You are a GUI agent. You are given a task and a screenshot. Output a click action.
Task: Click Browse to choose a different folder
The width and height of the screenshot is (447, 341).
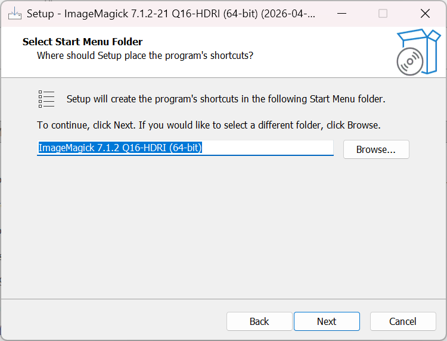(x=375, y=149)
